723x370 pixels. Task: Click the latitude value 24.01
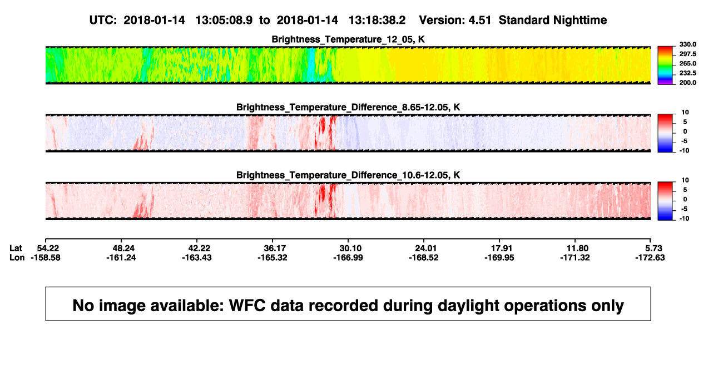click(x=424, y=247)
